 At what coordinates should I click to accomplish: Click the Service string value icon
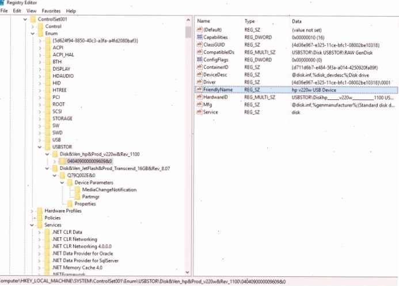point(199,112)
